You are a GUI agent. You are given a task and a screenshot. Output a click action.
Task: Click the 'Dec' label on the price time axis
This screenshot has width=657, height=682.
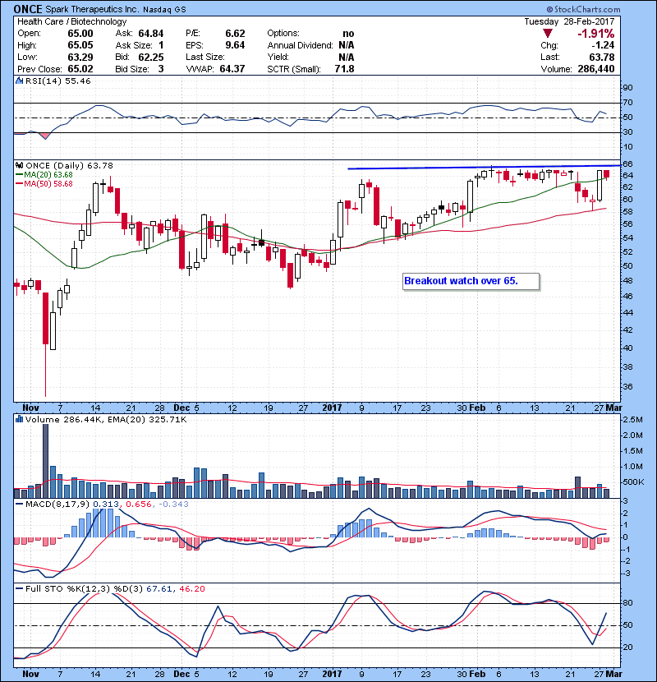[x=181, y=408]
